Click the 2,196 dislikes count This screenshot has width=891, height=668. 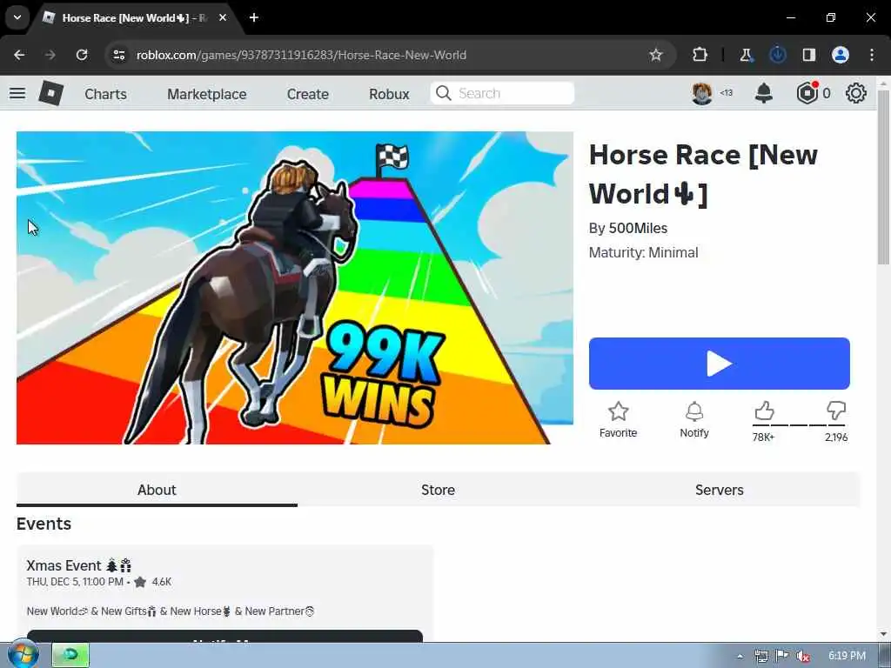[x=836, y=438]
